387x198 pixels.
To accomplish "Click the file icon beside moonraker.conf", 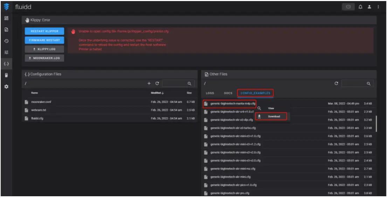I will coord(26,102).
